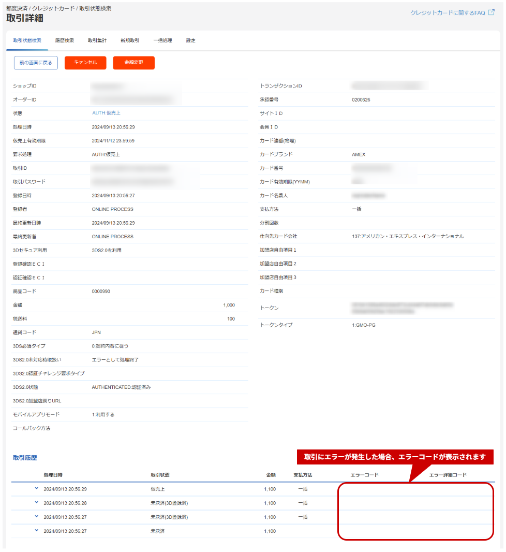Expand the 20:56:27 未決済(3D登録済) history row

click(37, 516)
